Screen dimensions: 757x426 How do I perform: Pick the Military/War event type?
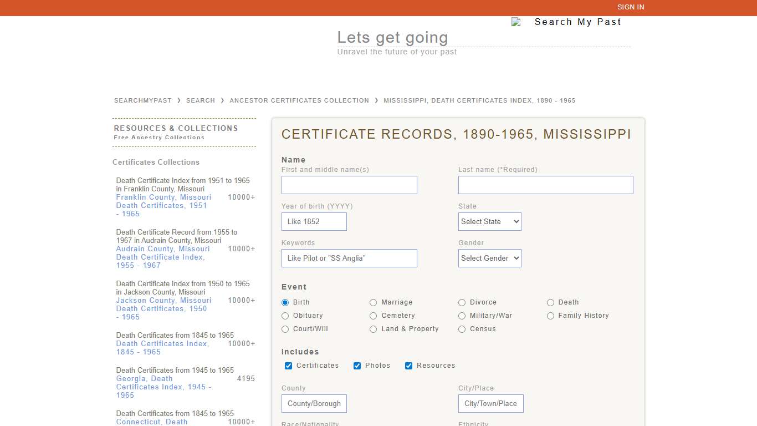[462, 316]
